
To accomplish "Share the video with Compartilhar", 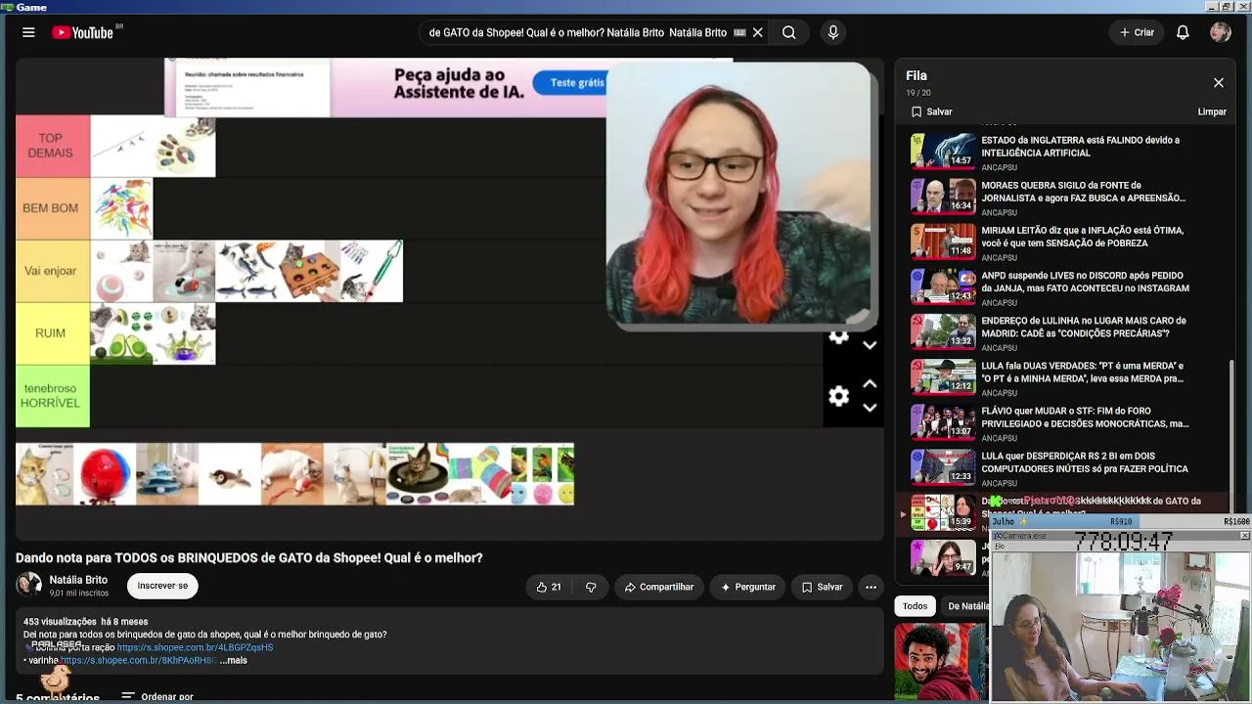I will (658, 587).
